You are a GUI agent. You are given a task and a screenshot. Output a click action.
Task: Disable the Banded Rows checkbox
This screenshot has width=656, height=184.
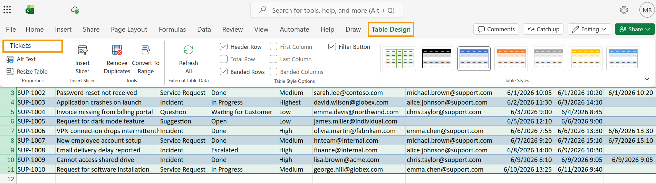[224, 72]
